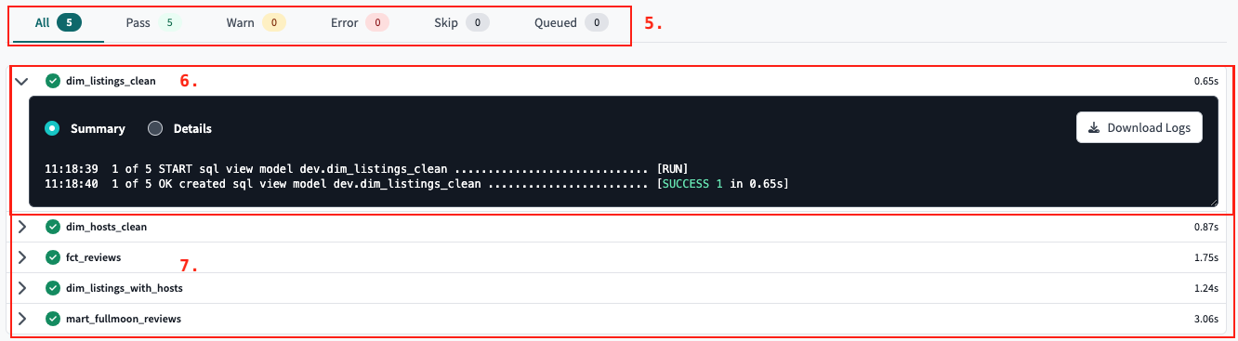The height and width of the screenshot is (341, 1238).
Task: Click the 0.65s duration value
Action: 1205,81
